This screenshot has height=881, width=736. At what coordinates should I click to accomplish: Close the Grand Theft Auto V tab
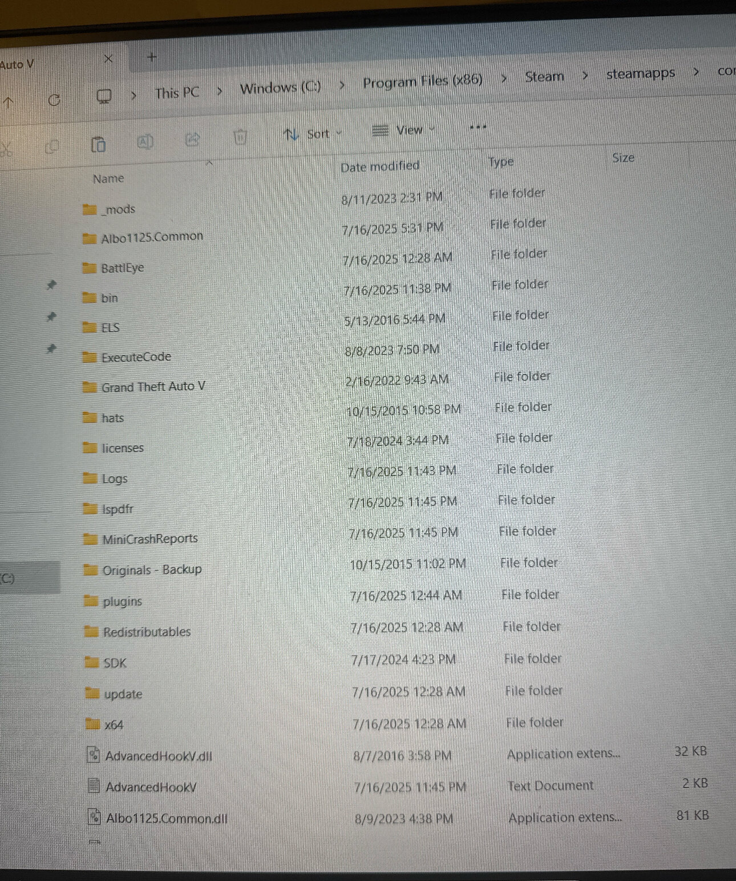pos(108,58)
